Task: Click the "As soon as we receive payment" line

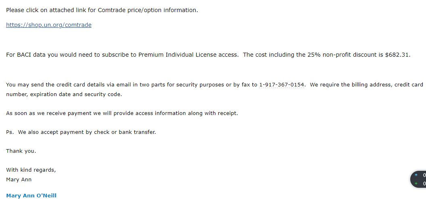Action: (x=122, y=113)
